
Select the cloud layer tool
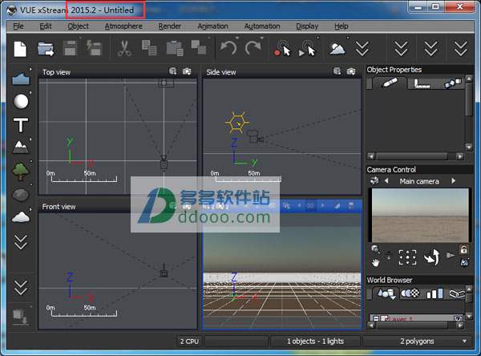pos(21,216)
